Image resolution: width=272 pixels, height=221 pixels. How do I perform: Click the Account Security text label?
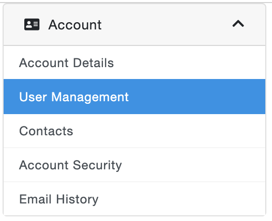click(70, 165)
